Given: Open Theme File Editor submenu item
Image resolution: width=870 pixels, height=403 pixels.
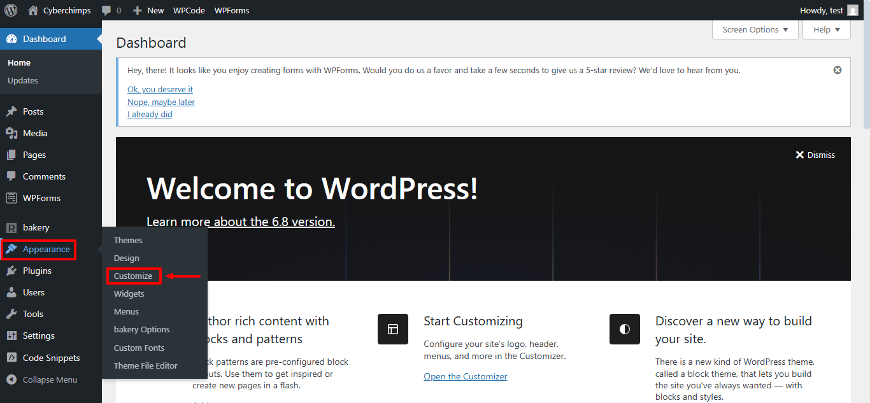Looking at the screenshot, I should pyautogui.click(x=146, y=365).
